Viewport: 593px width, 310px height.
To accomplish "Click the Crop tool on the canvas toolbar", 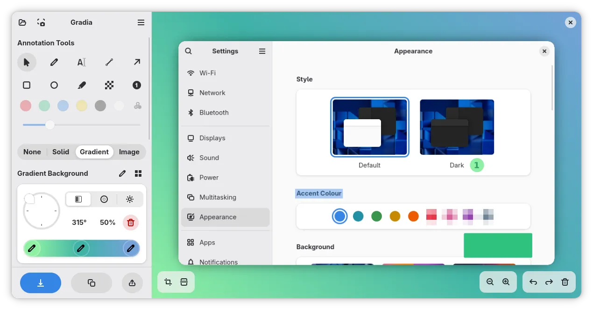I will tap(169, 282).
